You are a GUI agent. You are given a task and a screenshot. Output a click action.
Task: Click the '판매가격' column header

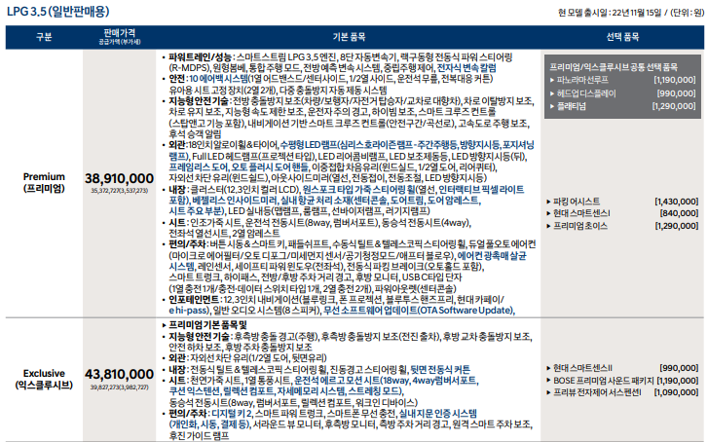point(119,33)
